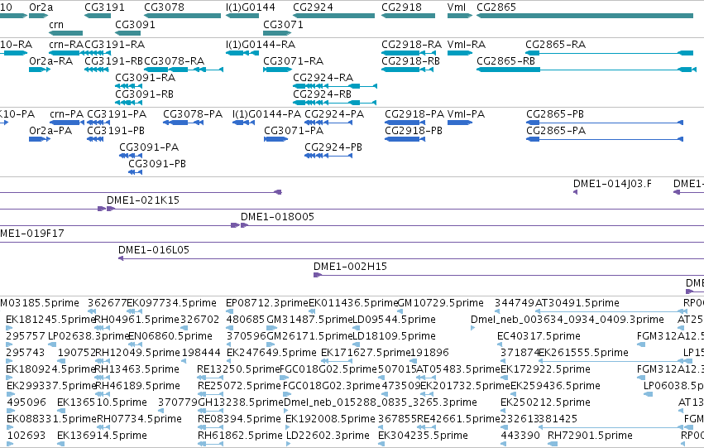Screen dimensions: 704x448
Task: Click the teal CG2865 gene bar
Action: [585, 16]
